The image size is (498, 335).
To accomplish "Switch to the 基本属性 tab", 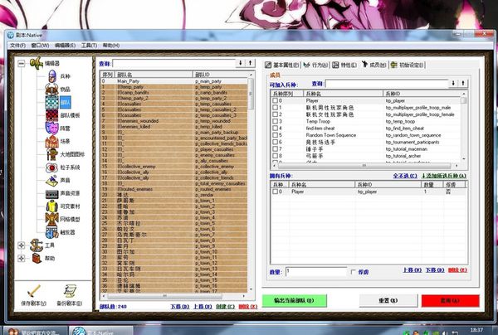I will click(x=282, y=65).
